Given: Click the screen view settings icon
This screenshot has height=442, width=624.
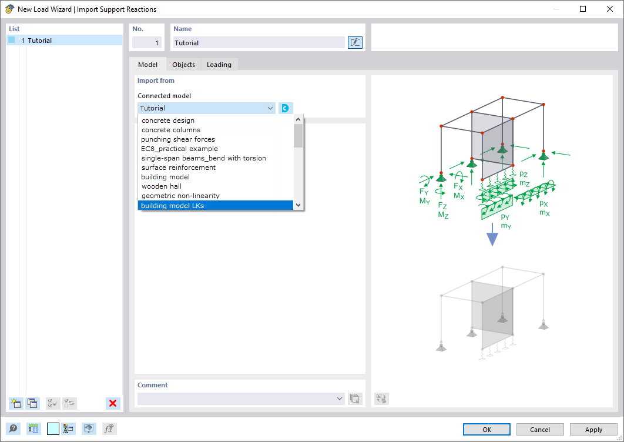Looking at the screenshot, I should (x=89, y=429).
